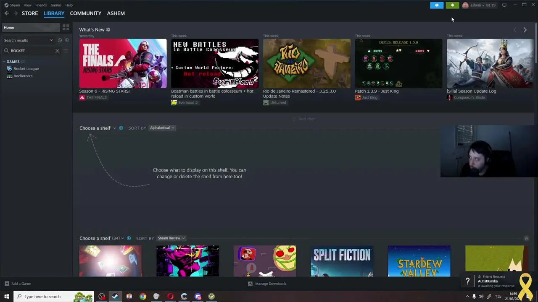Click THE FINALS Rising Stars thumbnail
538x302 pixels.
pyautogui.click(x=123, y=63)
